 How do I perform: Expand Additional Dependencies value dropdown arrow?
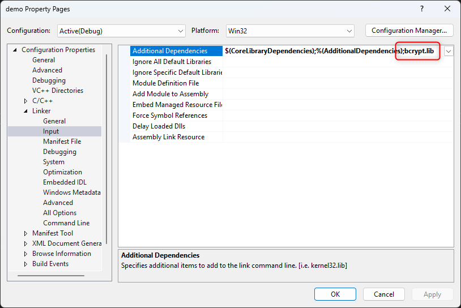(x=449, y=51)
